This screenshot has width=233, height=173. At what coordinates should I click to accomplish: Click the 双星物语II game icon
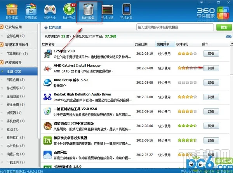click(x=47, y=126)
